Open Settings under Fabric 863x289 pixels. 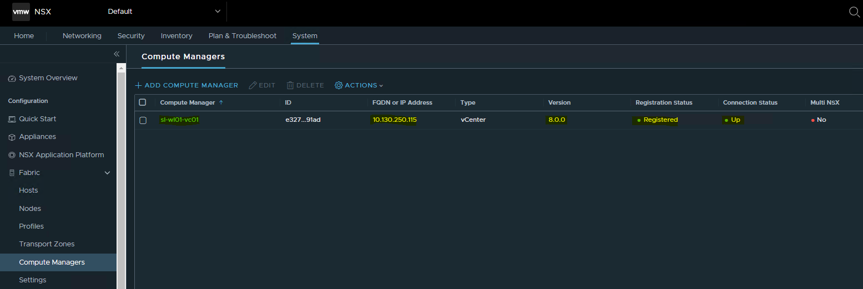33,280
